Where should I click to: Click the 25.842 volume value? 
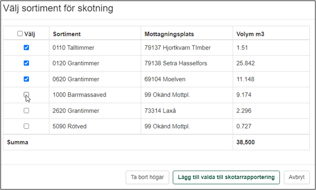coord(245,63)
